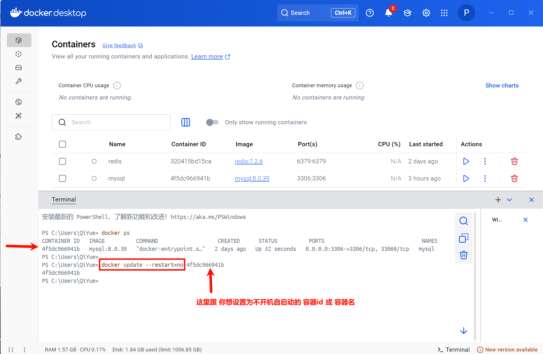Toggle Terminal button in status bar

pos(454,350)
